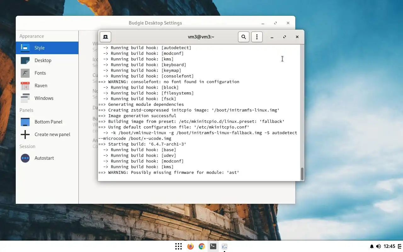The height and width of the screenshot is (252, 403).
Task: Click the Bottom Panel icon
Action: [x=25, y=122]
